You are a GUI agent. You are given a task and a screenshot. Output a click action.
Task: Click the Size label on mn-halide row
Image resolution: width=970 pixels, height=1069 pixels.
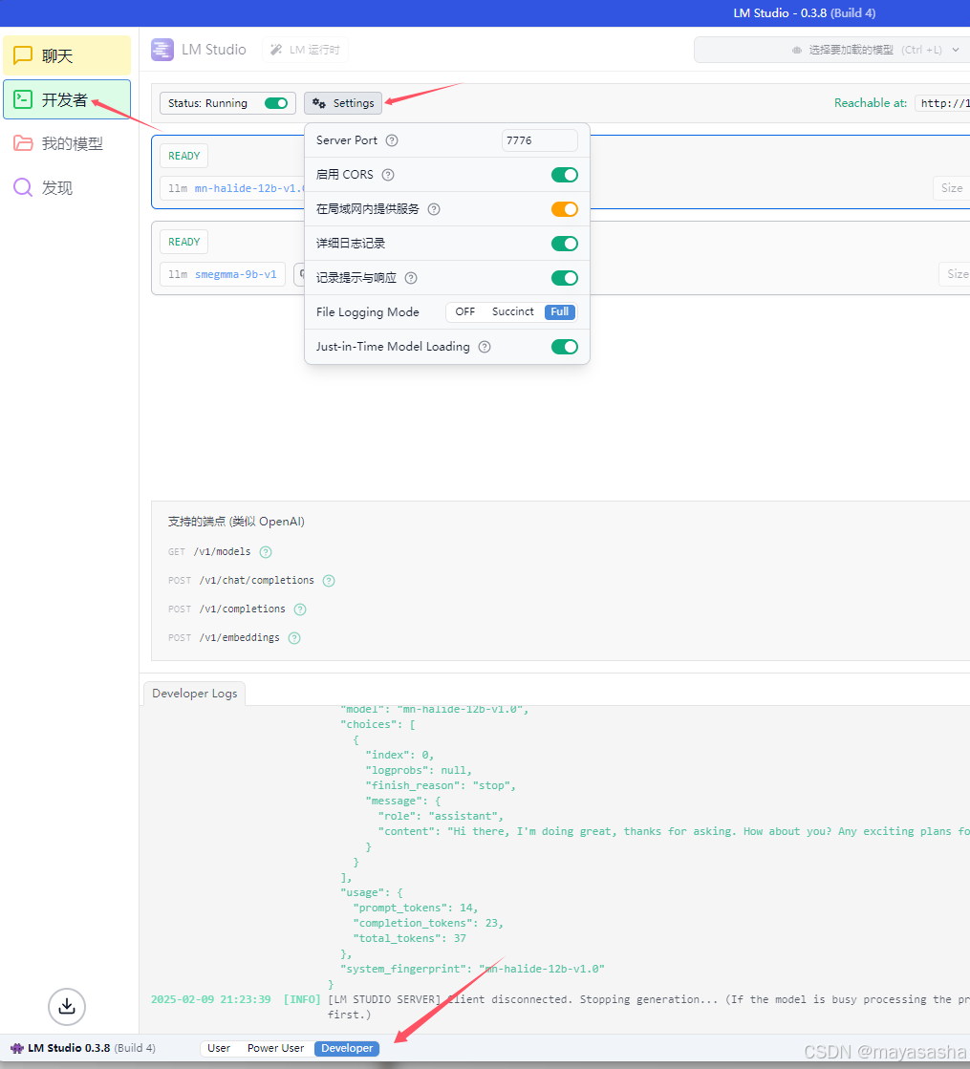[952, 188]
